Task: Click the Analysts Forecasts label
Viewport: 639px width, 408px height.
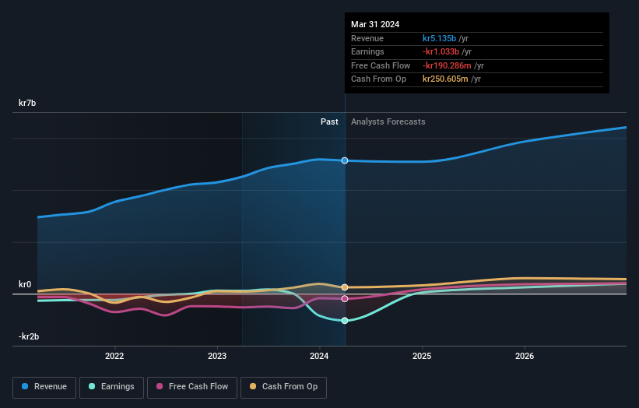Action: [x=388, y=121]
